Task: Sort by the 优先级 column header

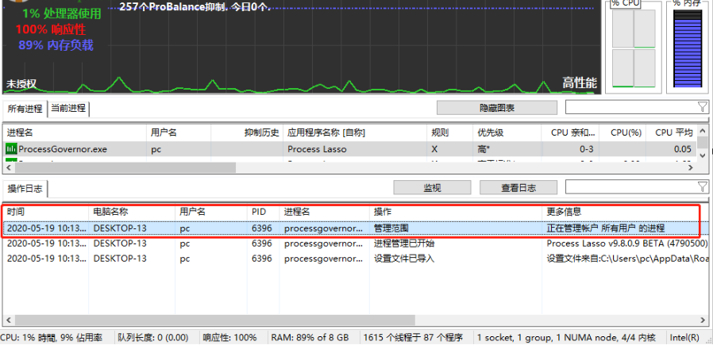Action: (507, 133)
